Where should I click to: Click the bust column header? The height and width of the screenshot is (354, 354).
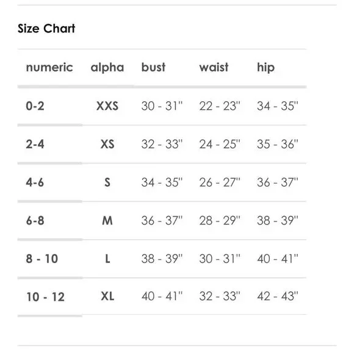point(153,67)
